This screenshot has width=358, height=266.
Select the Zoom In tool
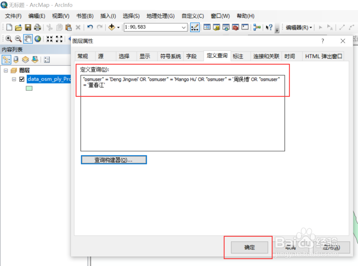(x=8, y=39)
